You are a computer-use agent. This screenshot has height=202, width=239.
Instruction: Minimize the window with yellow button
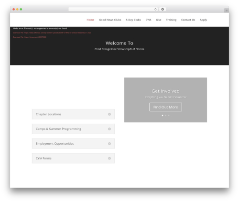[17, 9]
